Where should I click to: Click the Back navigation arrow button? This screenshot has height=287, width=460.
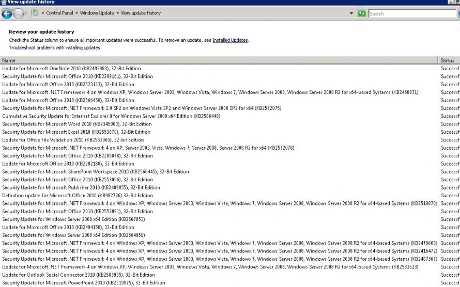pos(7,14)
